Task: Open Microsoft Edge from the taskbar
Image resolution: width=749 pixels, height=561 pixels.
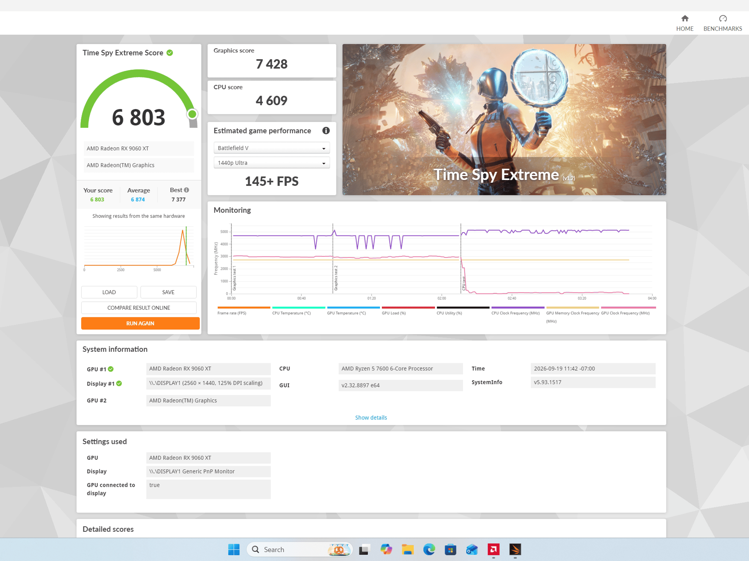Action: (429, 549)
